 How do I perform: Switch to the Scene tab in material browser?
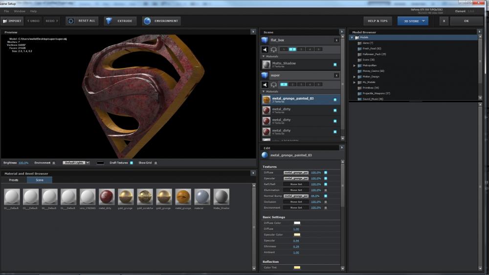(40, 180)
